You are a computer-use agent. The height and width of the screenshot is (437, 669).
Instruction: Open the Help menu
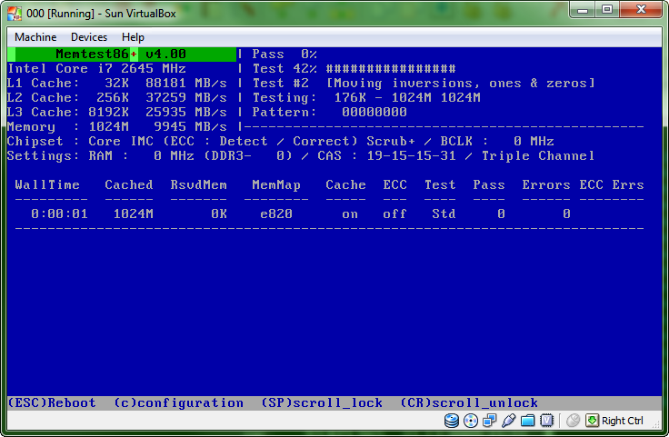[x=133, y=37]
